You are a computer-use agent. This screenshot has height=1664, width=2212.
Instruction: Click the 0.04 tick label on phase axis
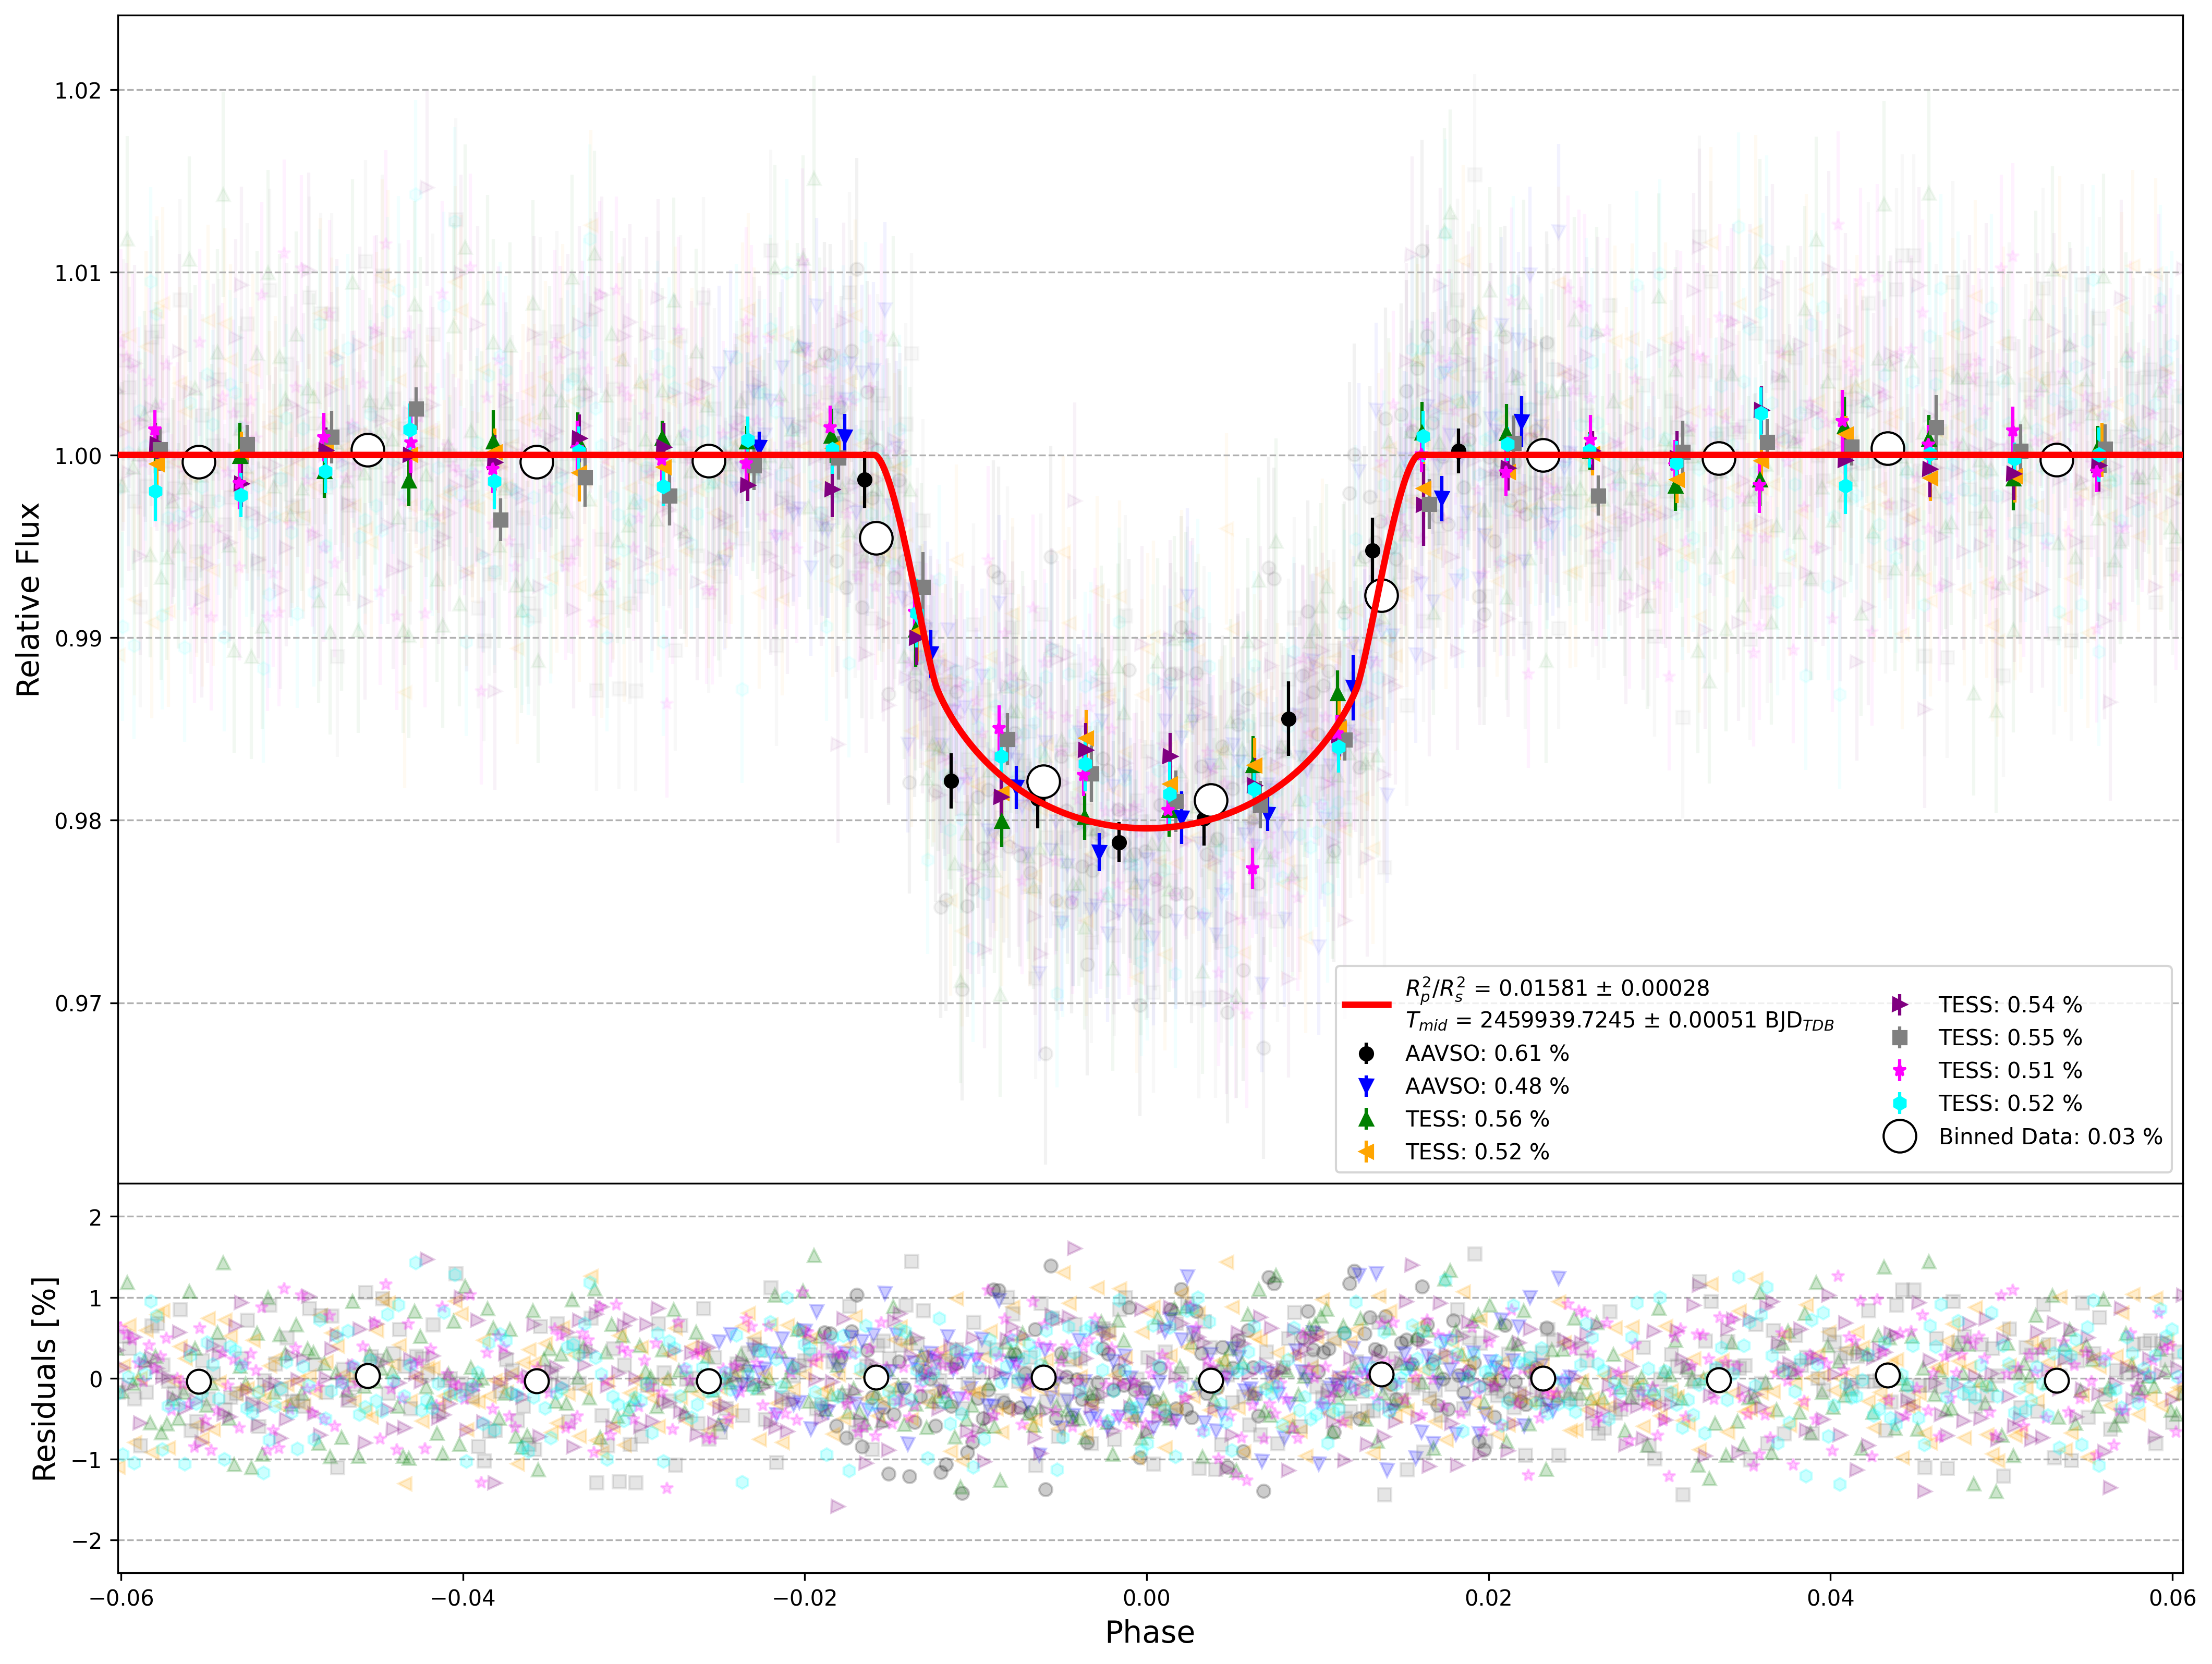pyautogui.click(x=1831, y=1598)
